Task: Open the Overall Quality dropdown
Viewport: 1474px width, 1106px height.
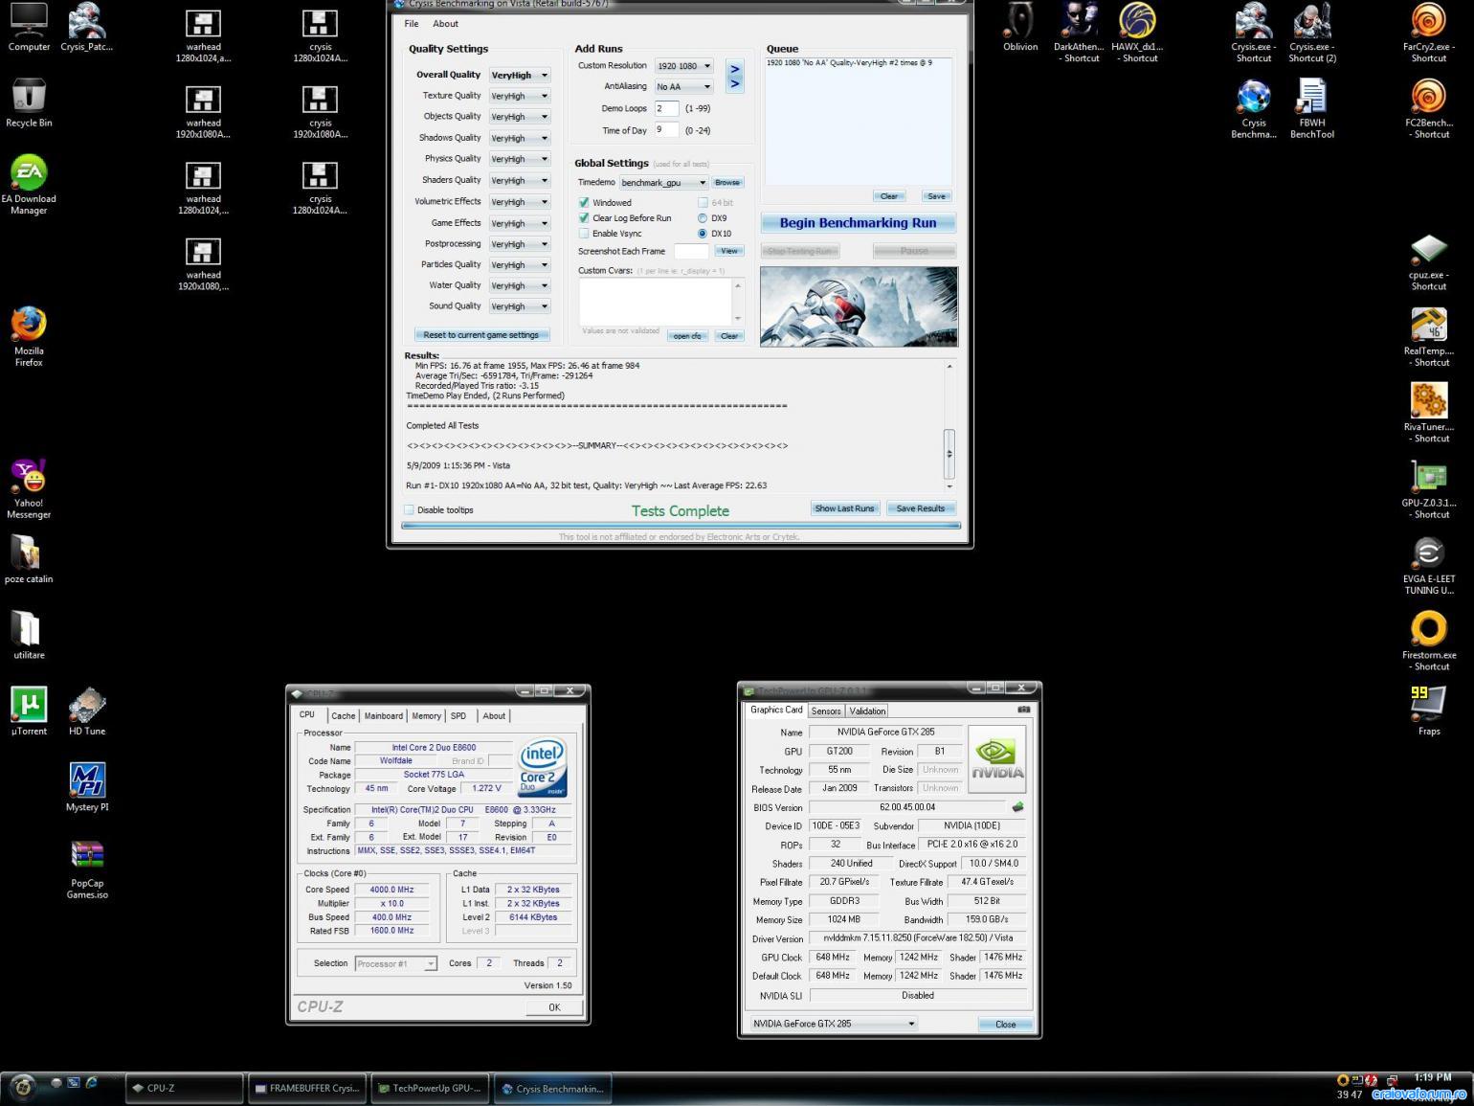Action: pyautogui.click(x=520, y=75)
